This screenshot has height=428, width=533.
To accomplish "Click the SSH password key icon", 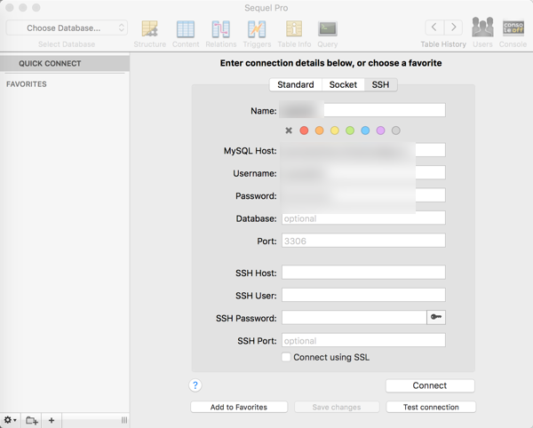I will pos(436,317).
